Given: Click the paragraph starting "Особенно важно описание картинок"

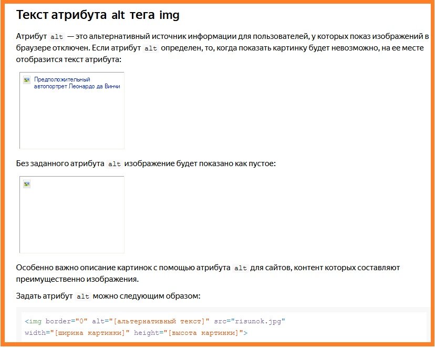Looking at the screenshot, I should [x=208, y=273].
